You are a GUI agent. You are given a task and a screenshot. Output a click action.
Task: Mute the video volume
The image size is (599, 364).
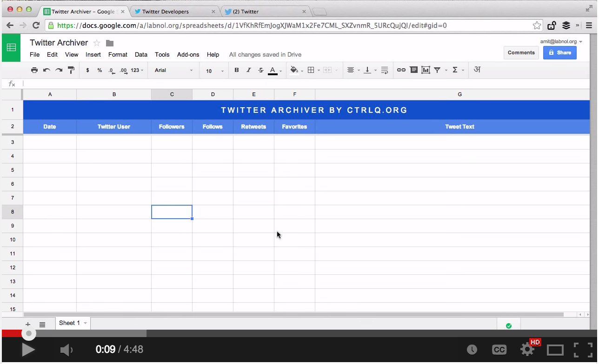click(x=67, y=350)
